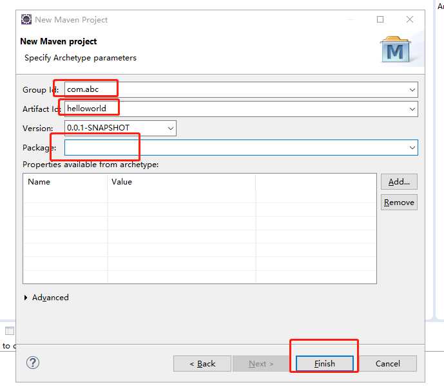Open the Artifact Id dropdown arrow
Image resolution: width=444 pixels, height=387 pixels.
[x=412, y=109]
